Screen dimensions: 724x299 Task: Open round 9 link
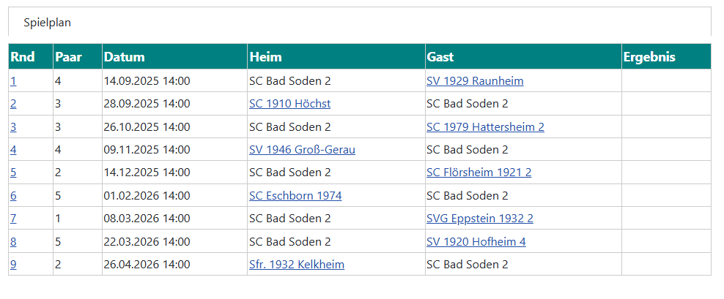[x=13, y=265]
